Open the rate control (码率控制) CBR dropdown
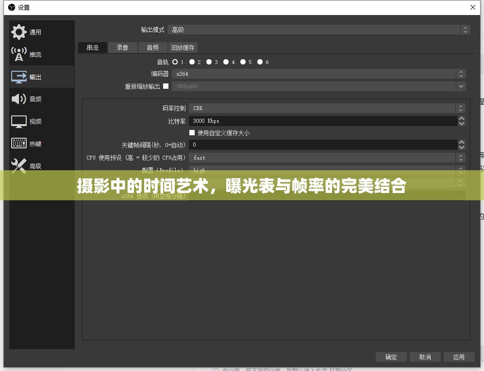This screenshot has height=371, width=484. 327,108
